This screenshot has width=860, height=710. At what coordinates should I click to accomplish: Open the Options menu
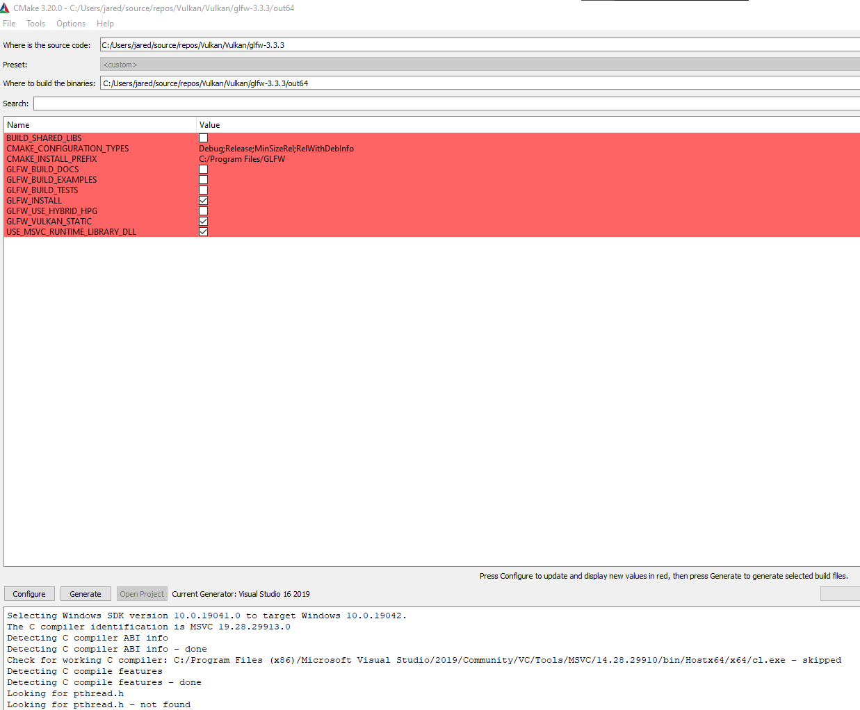71,24
